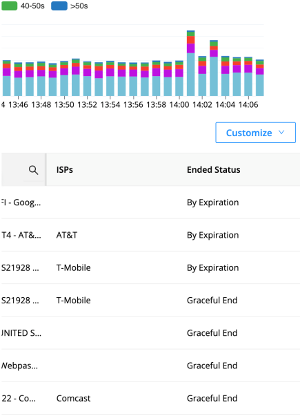300x416 pixels.
Task: Select the Comcast cell in ISPs column
Action: coord(73,398)
